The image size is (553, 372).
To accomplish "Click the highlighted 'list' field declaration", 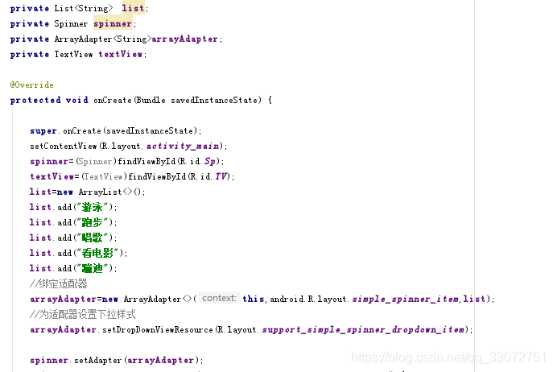I will point(133,8).
